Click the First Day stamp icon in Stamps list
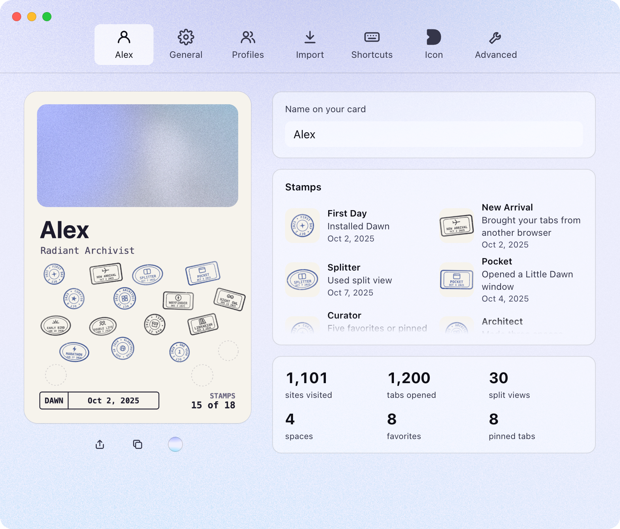 [302, 226]
